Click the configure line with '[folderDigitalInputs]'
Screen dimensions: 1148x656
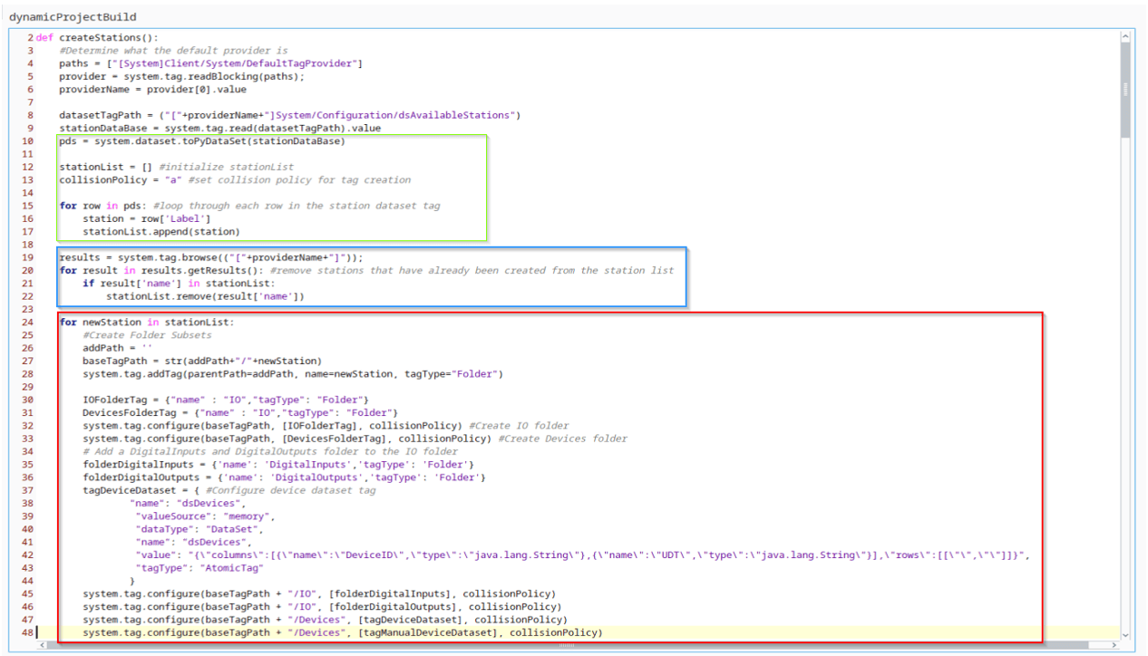319,594
